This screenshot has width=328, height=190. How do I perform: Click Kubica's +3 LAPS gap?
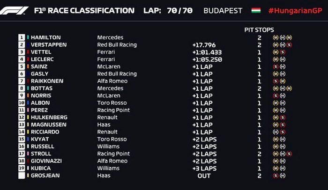pos(204,168)
